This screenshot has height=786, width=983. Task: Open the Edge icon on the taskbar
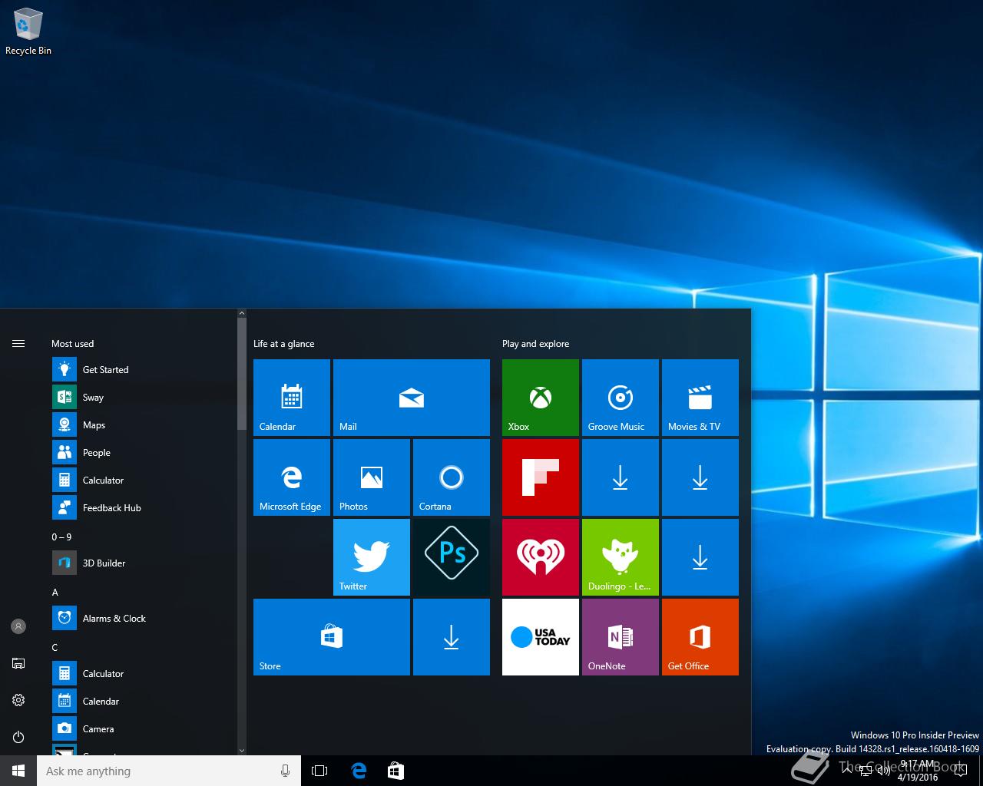point(358,771)
